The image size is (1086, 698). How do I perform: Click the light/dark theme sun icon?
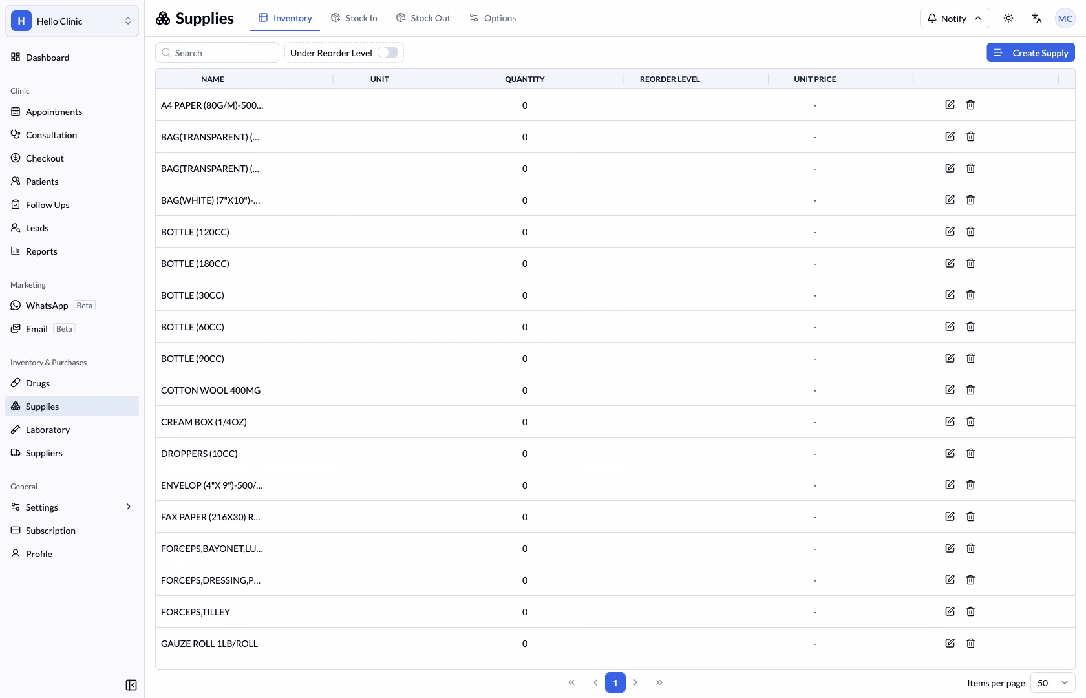pyautogui.click(x=1008, y=18)
